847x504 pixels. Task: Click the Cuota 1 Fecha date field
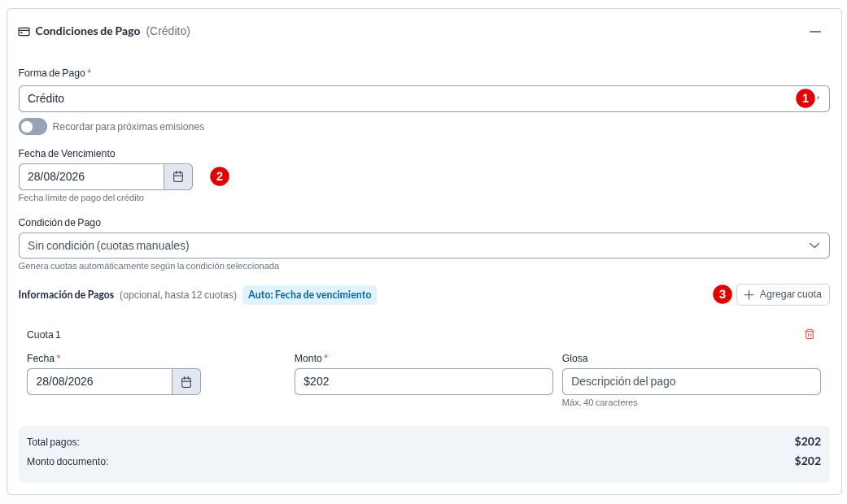click(99, 382)
